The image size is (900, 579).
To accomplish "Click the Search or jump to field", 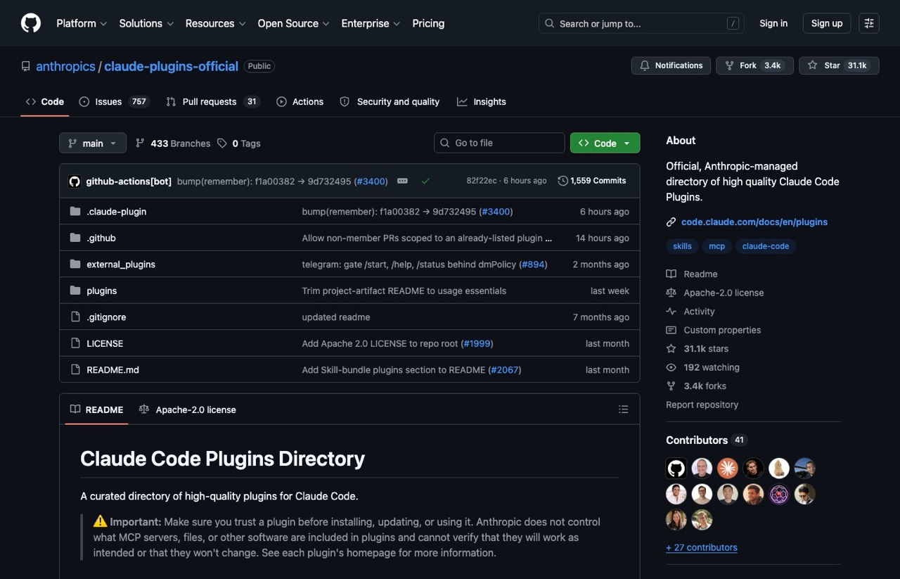I will [641, 23].
